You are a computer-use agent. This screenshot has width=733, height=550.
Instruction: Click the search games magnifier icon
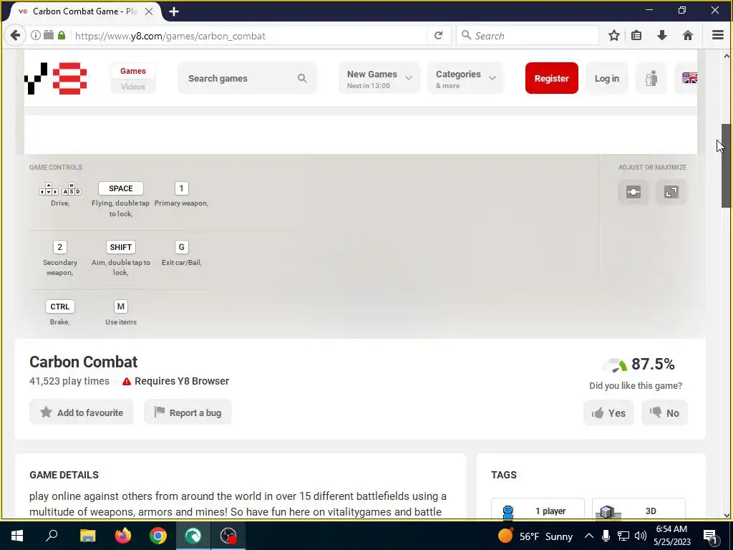pyautogui.click(x=302, y=78)
